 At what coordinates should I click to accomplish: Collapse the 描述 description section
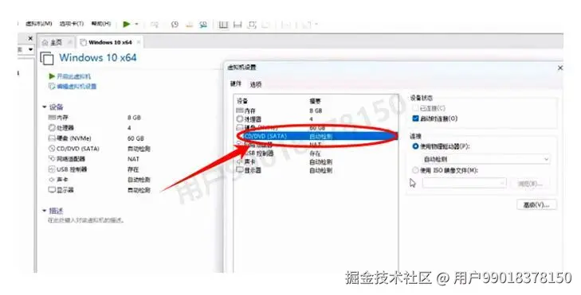[x=44, y=211]
